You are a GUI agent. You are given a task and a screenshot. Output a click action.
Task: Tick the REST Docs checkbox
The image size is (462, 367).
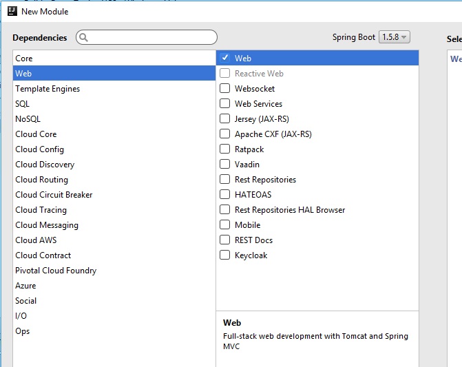225,240
